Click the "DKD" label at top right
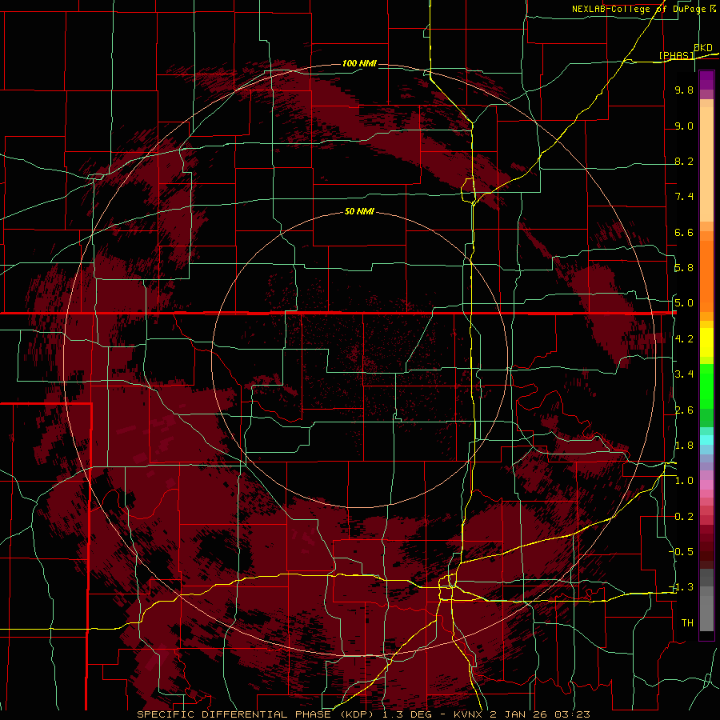This screenshot has width=720, height=720. (x=703, y=48)
